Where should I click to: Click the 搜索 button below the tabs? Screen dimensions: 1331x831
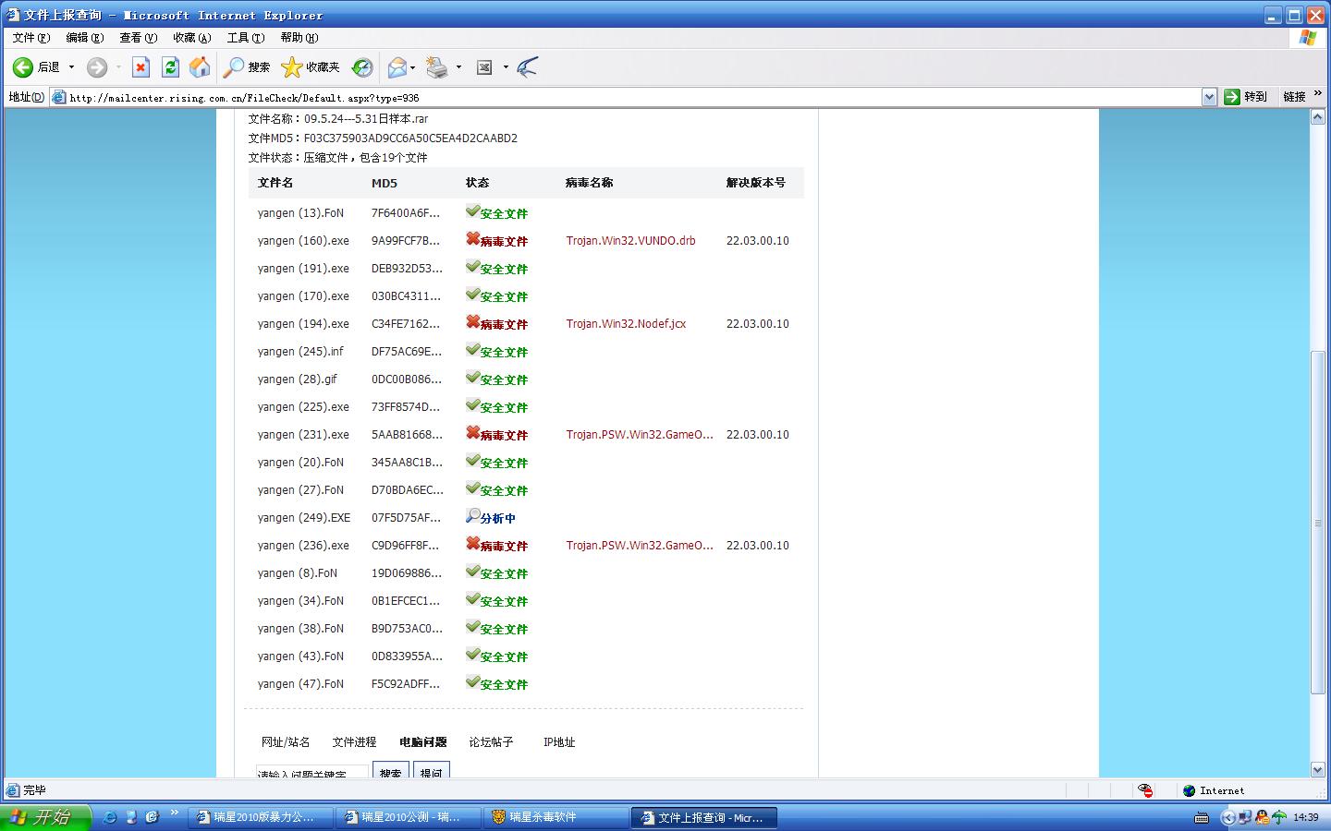click(x=391, y=770)
